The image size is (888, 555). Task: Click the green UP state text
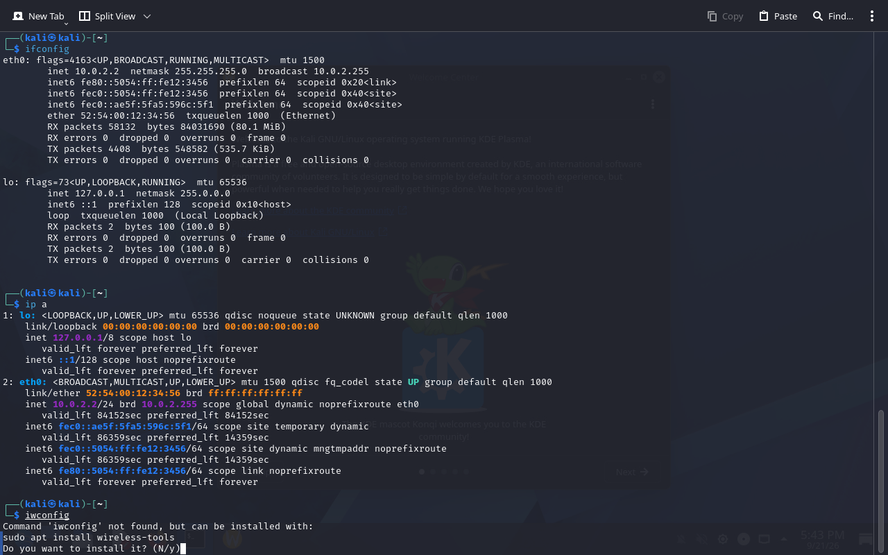[413, 382]
